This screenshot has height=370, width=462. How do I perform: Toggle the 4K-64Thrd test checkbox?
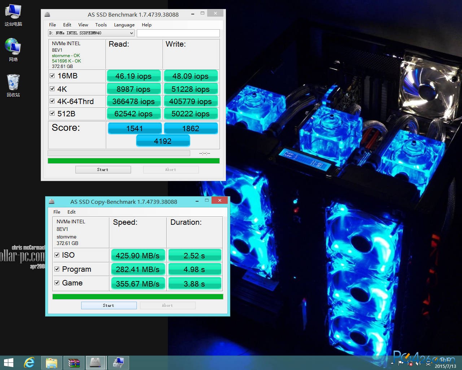pyautogui.click(x=52, y=101)
